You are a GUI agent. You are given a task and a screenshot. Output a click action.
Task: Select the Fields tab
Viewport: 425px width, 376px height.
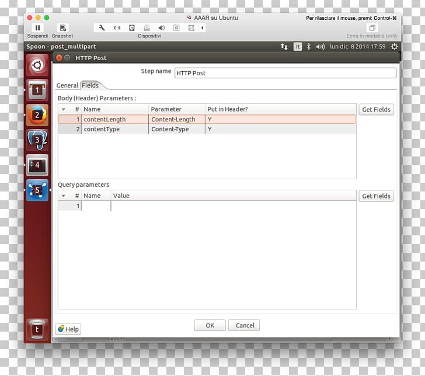point(90,85)
